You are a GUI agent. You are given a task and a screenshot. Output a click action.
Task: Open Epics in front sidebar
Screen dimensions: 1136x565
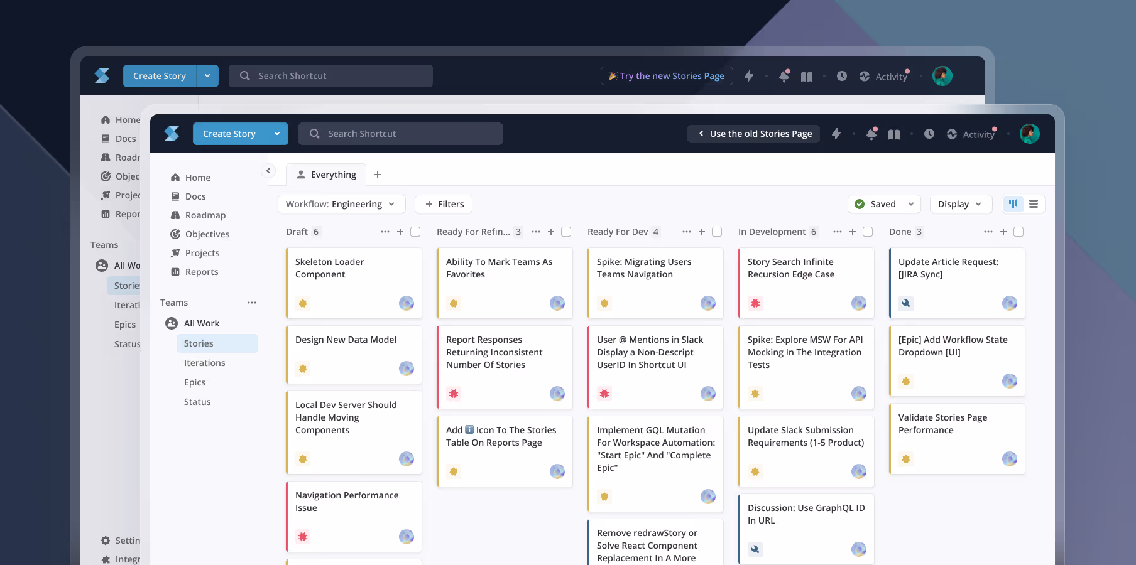pos(195,382)
